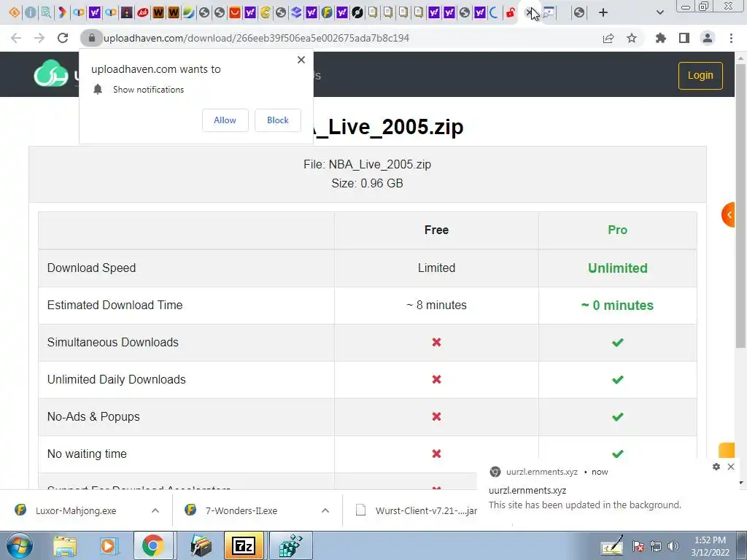
Task: Open the browser side panel
Action: 684,38
